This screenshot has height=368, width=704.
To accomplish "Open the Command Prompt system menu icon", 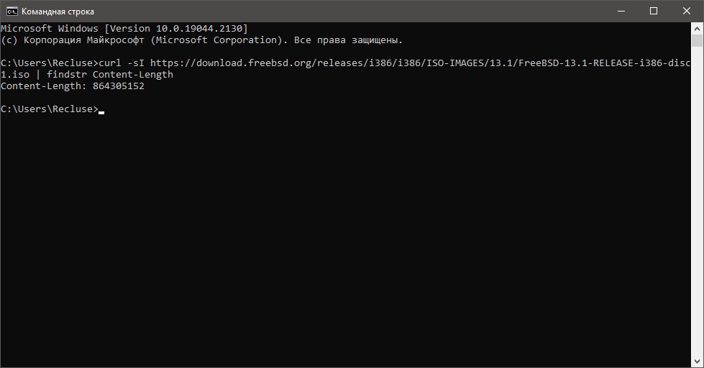I will click(12, 11).
